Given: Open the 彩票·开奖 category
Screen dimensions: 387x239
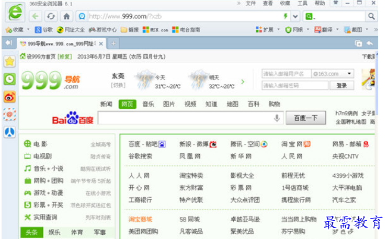Looking at the screenshot, I should point(48,205).
